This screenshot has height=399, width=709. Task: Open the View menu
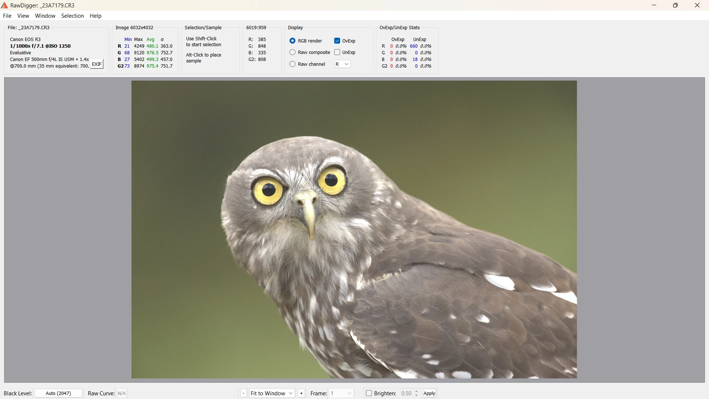(x=23, y=16)
